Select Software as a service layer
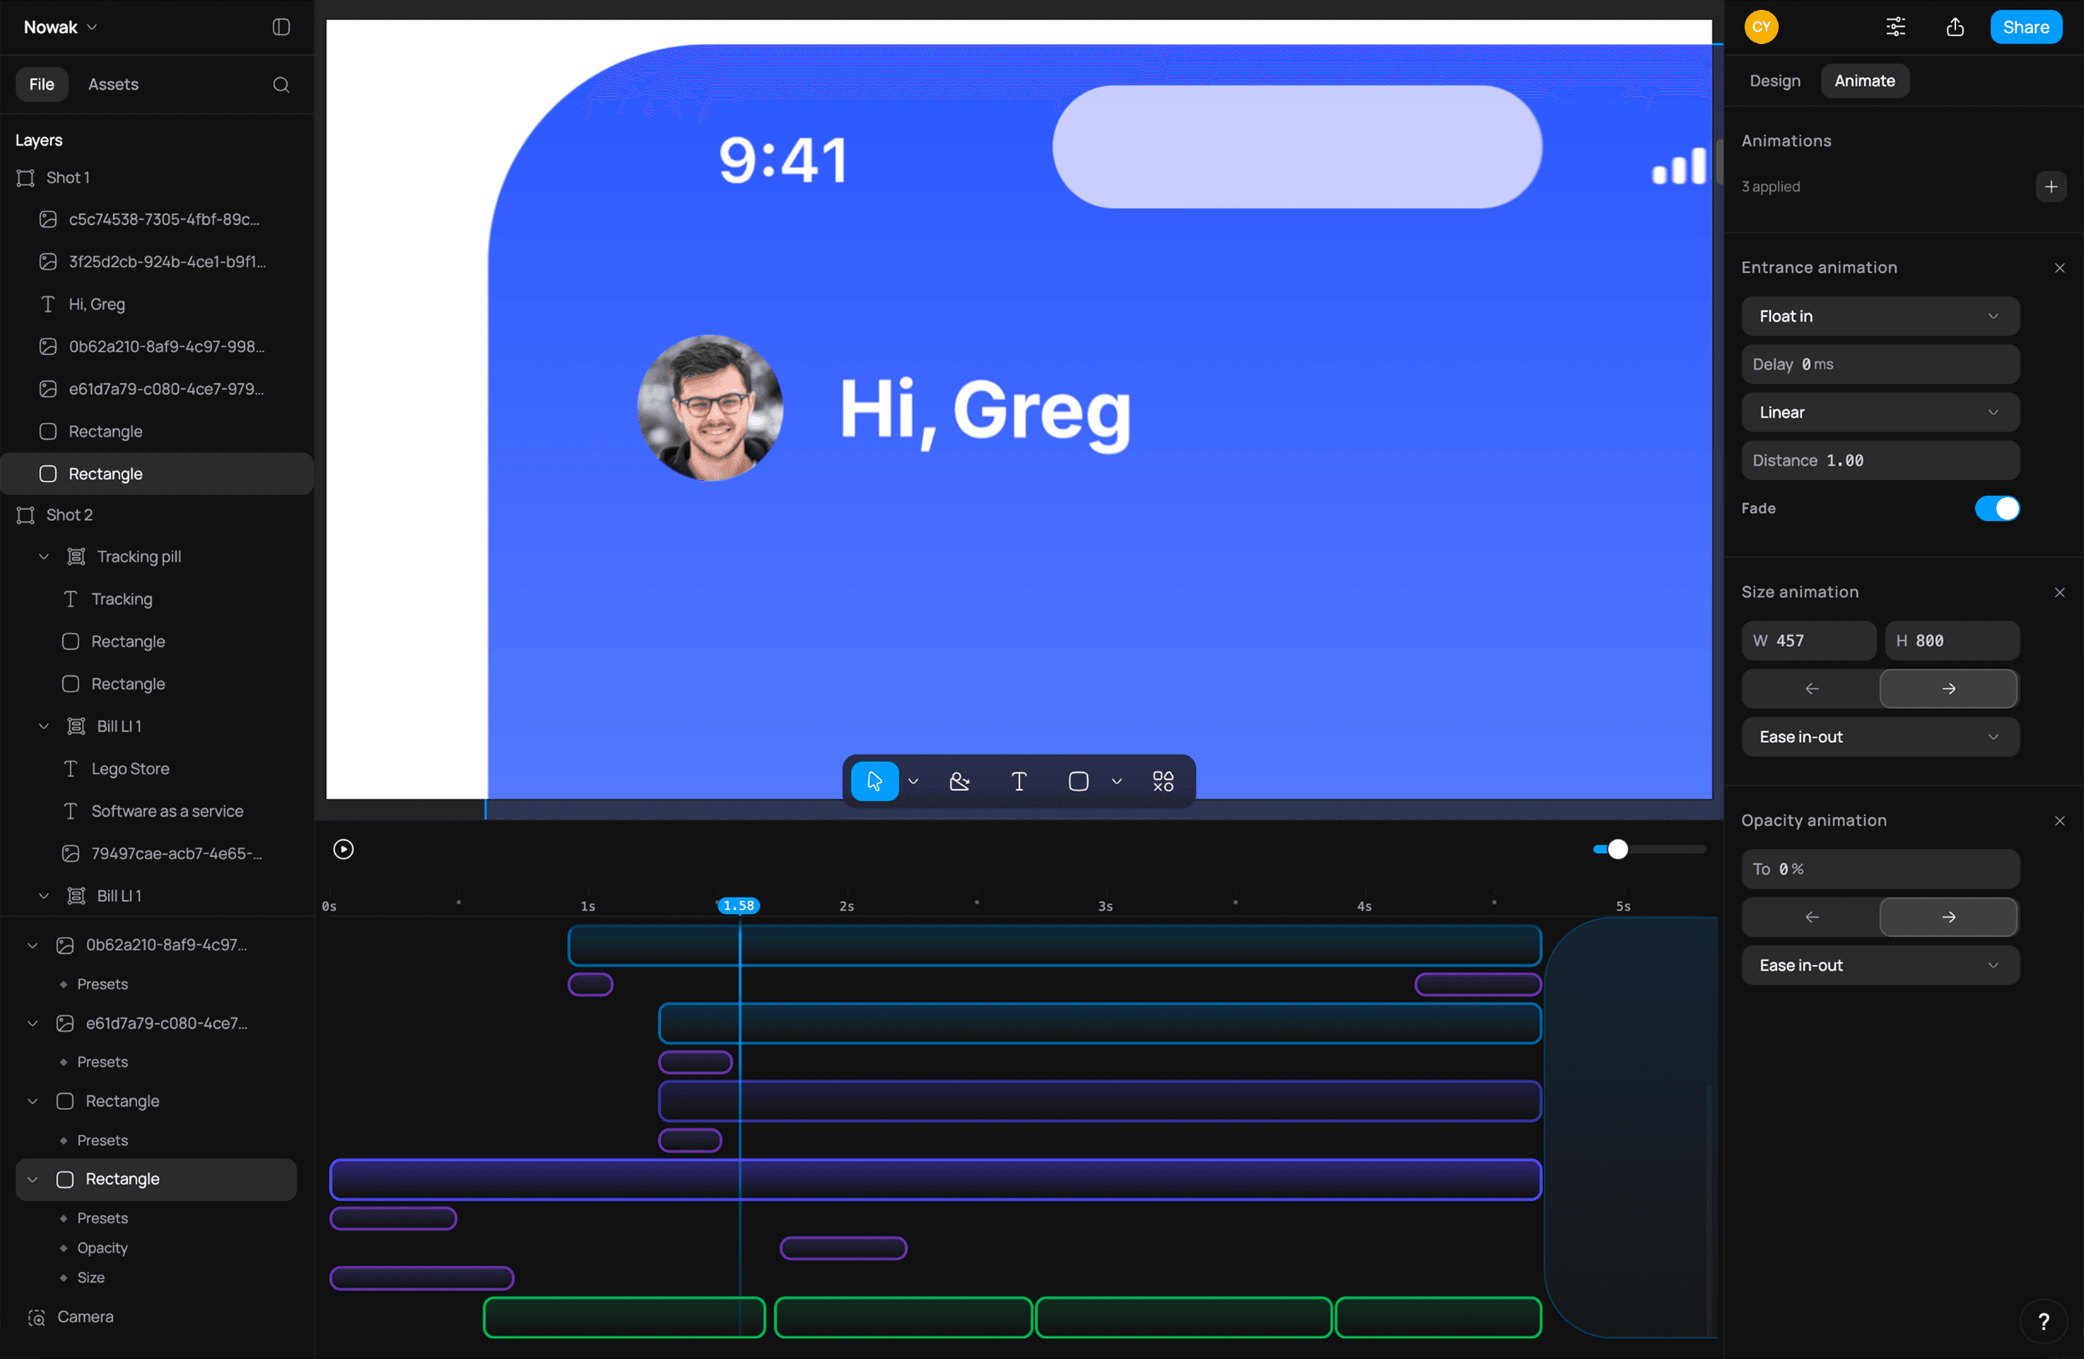Screen dimensions: 2084x1359 tap(157, 811)
